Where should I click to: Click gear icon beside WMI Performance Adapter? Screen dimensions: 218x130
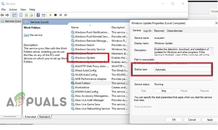[x=73, y=79]
